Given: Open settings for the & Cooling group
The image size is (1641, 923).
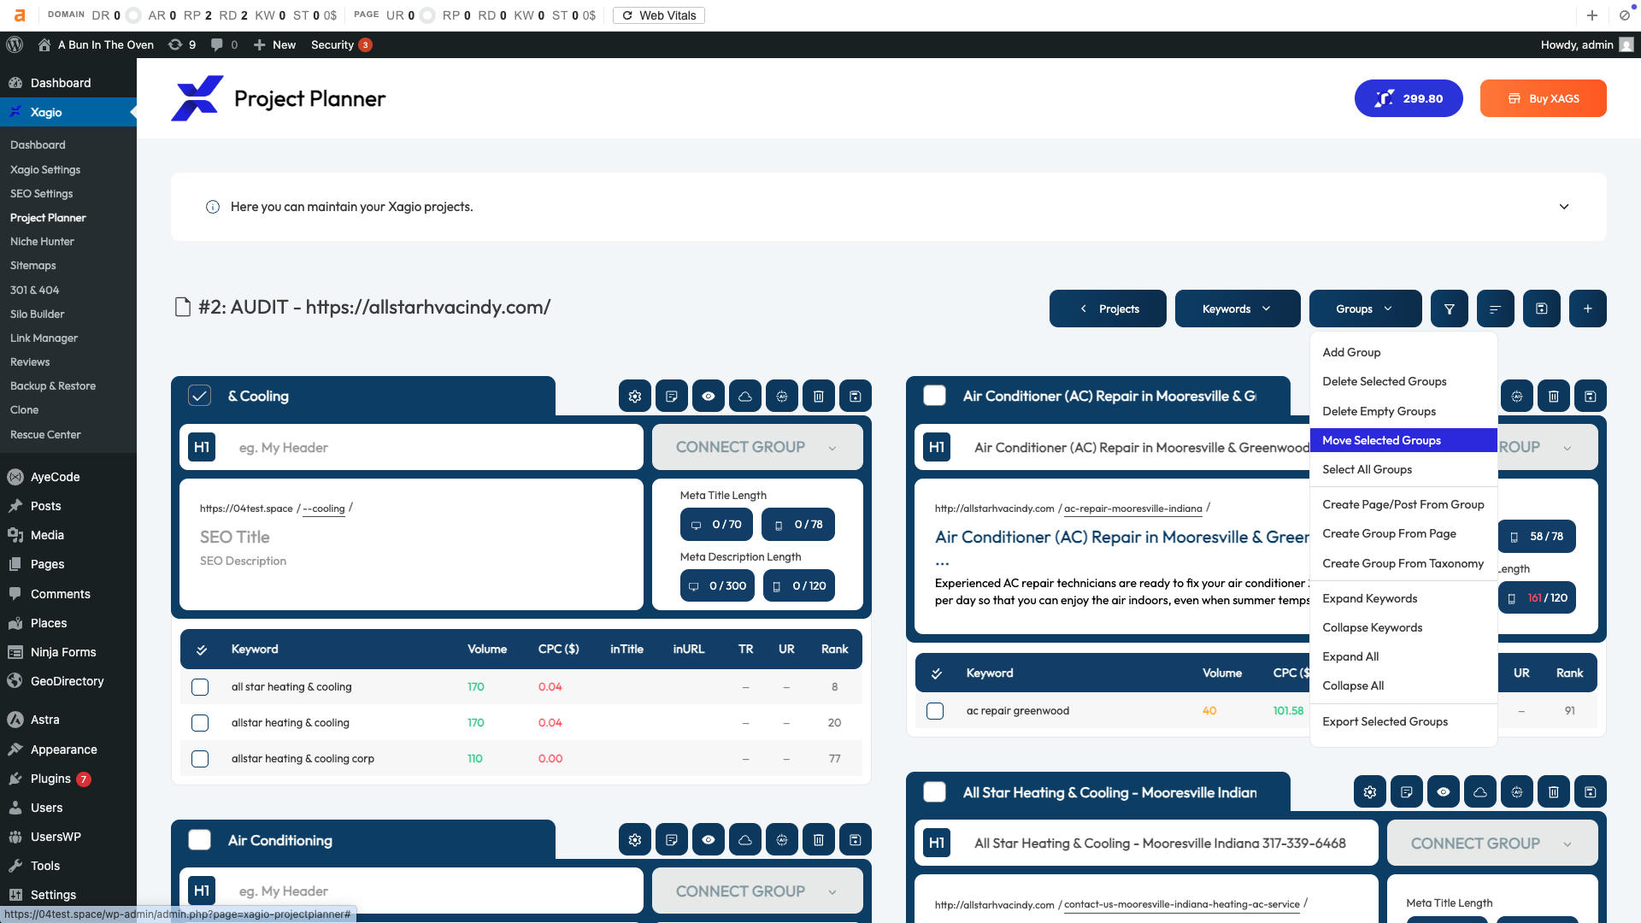Looking at the screenshot, I should (x=634, y=397).
